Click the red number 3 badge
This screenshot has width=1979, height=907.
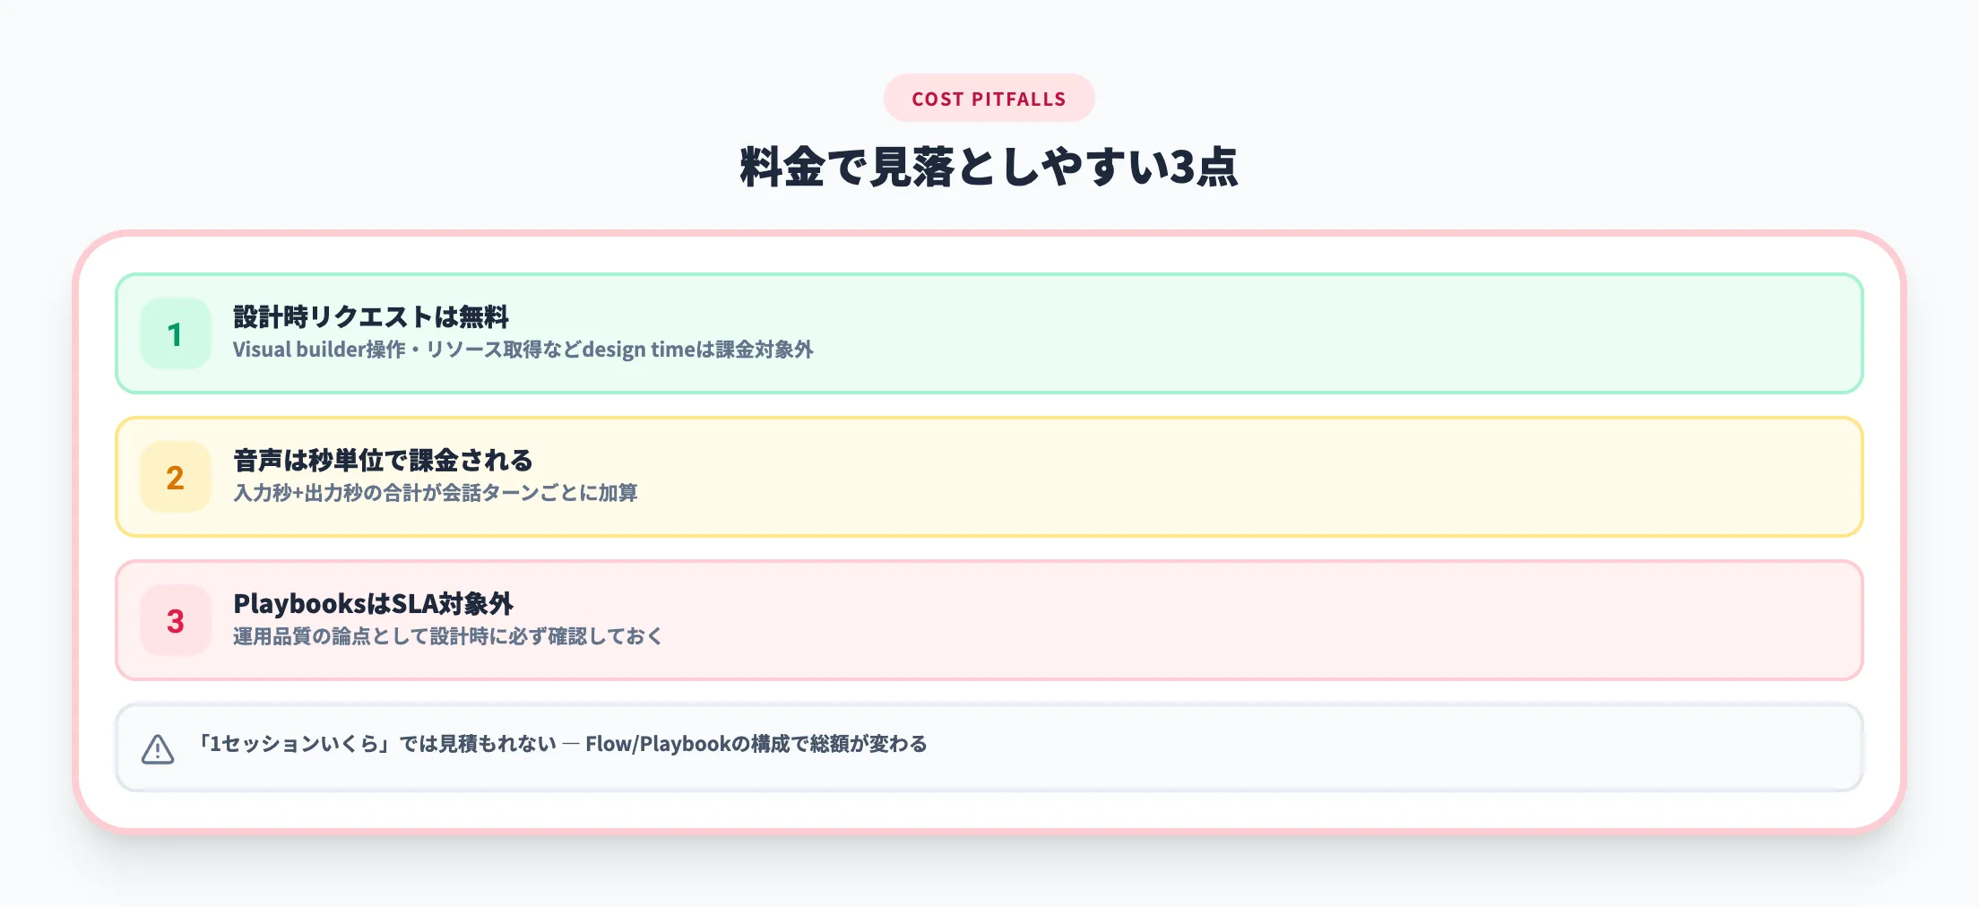click(176, 621)
